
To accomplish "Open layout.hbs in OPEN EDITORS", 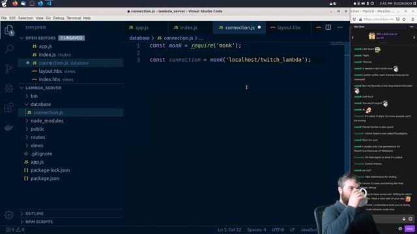I will tap(70, 71).
